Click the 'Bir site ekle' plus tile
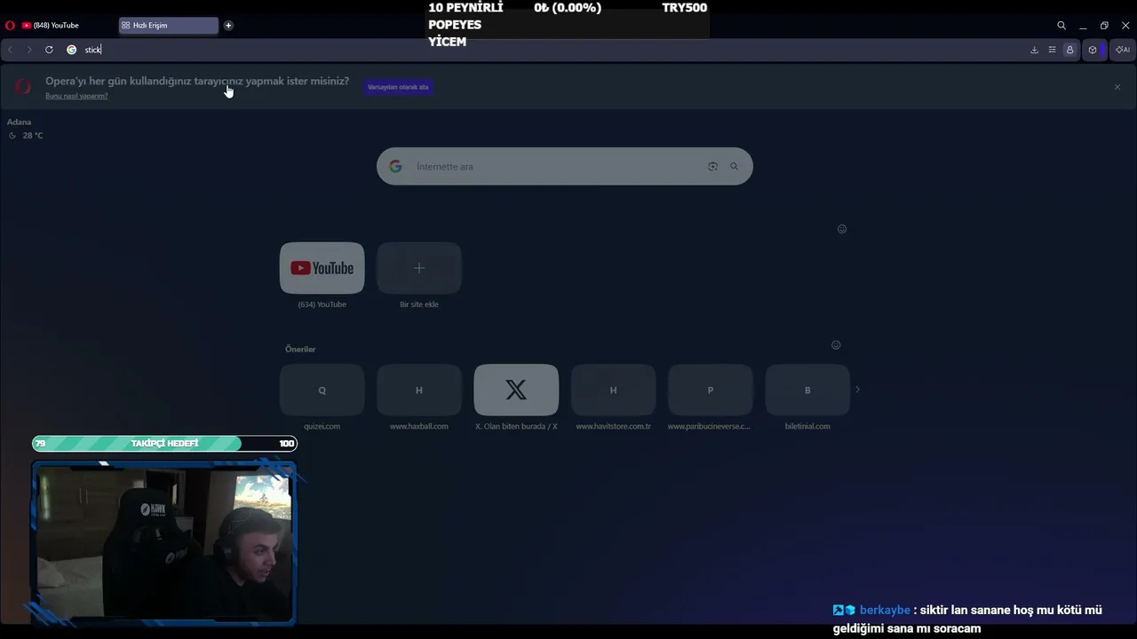The width and height of the screenshot is (1137, 639). click(x=419, y=268)
